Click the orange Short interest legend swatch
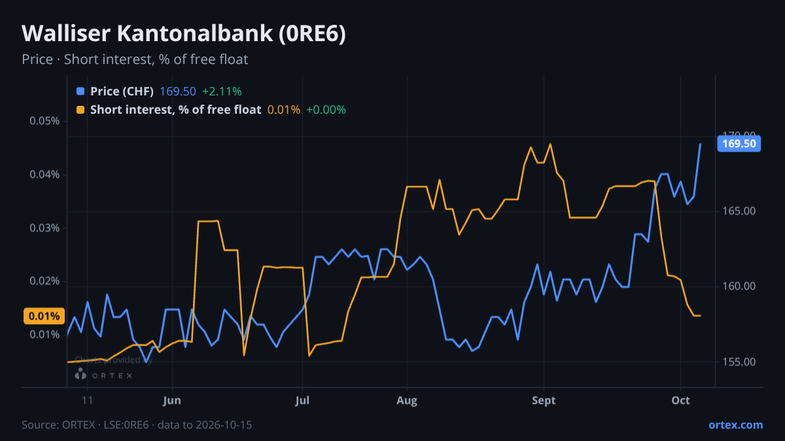 [80, 110]
